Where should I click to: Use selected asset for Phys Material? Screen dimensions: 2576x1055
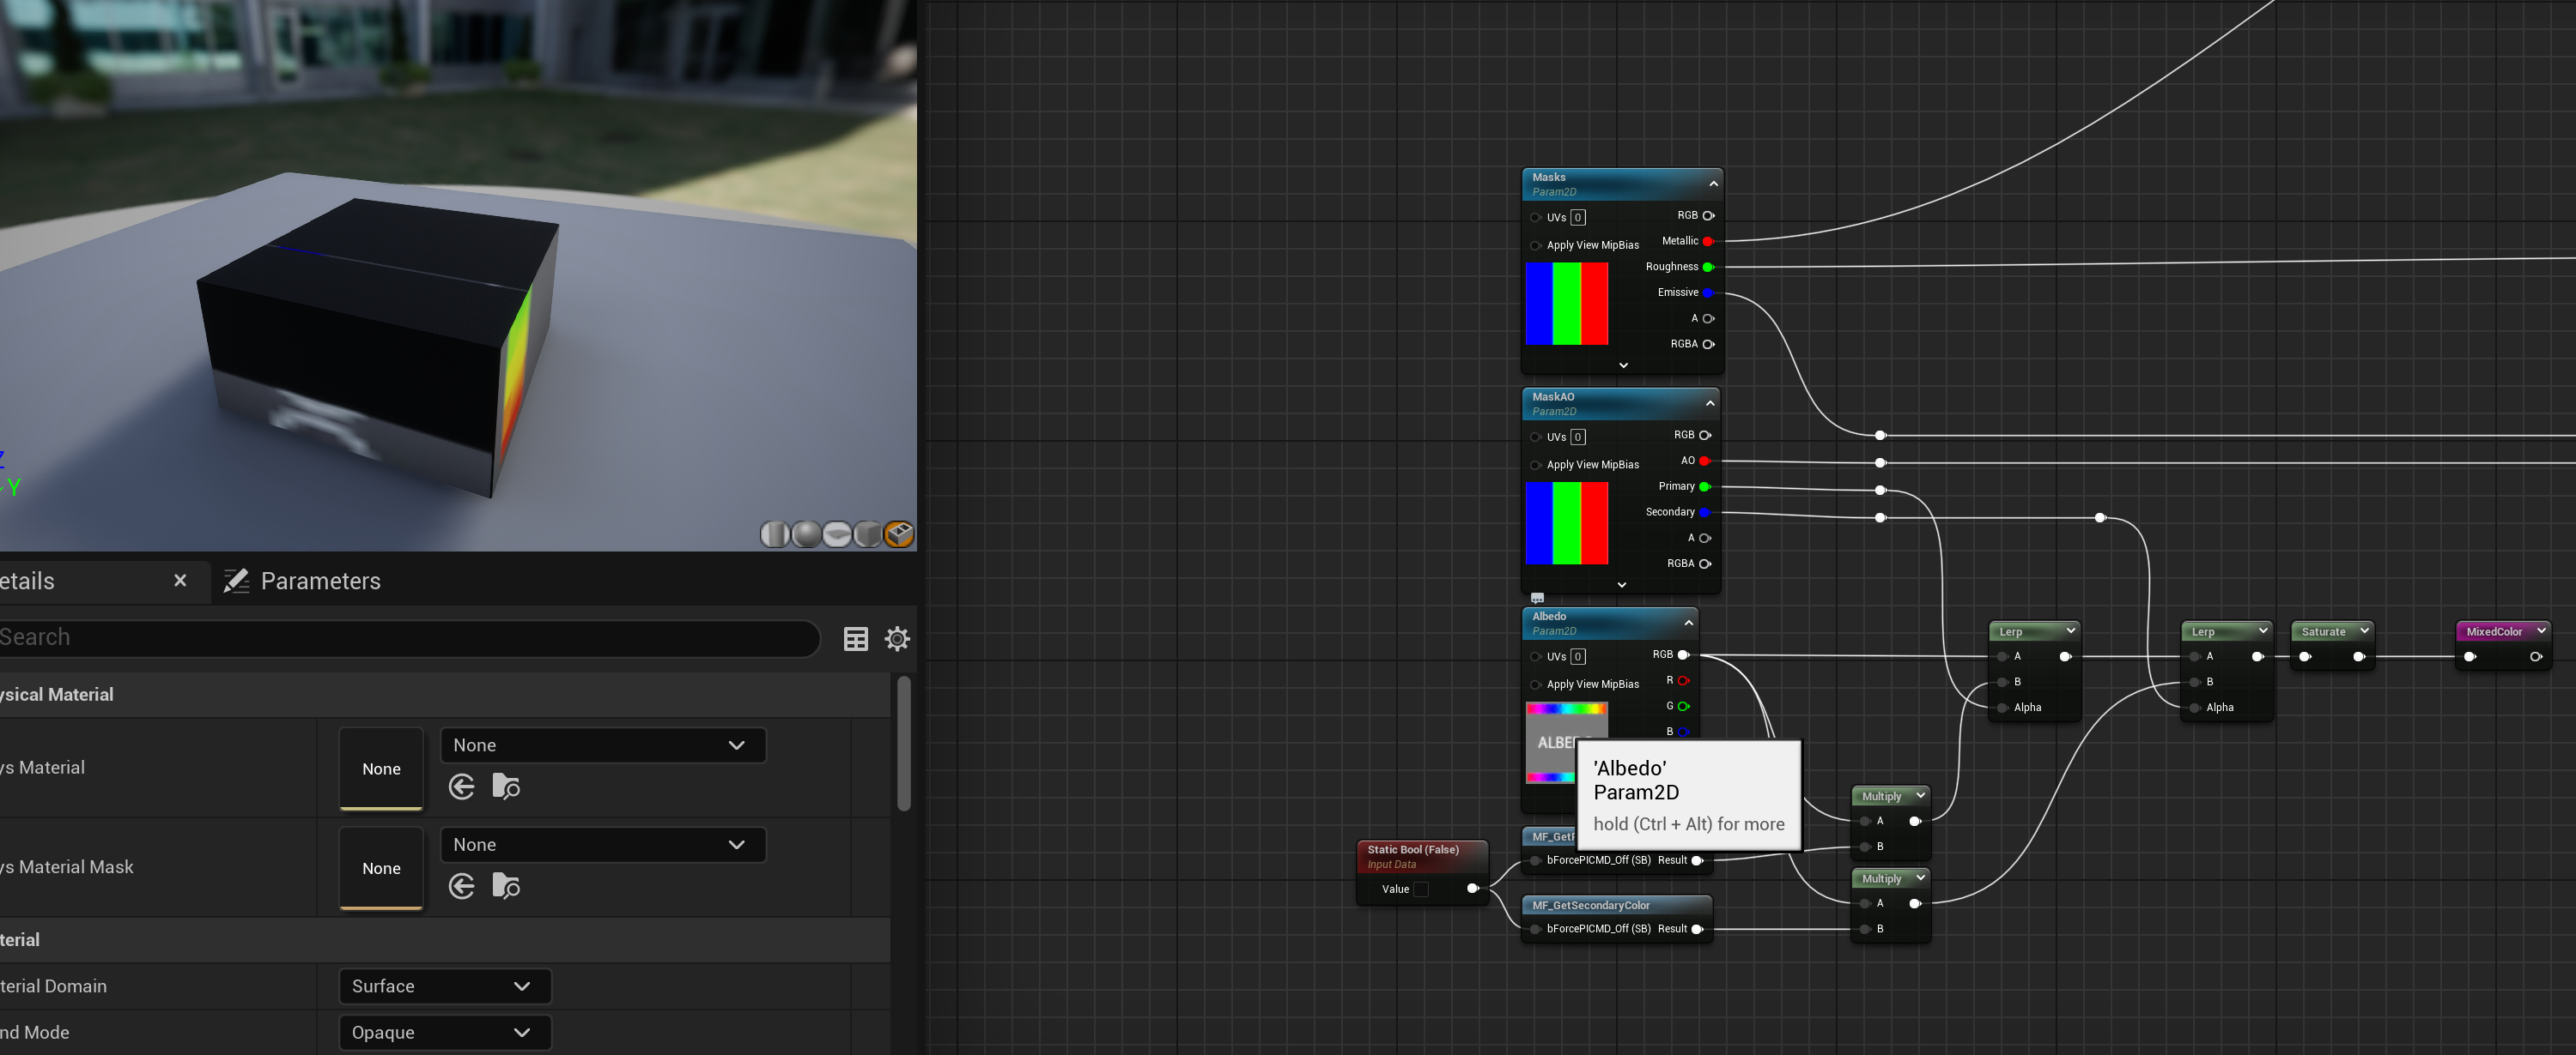coord(462,787)
